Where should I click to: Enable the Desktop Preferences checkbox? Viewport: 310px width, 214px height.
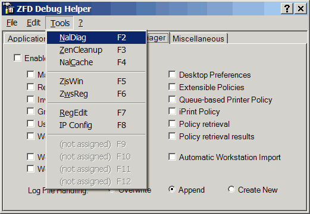tap(172, 75)
